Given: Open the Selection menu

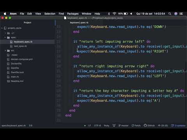Looking at the screenshot, I should coord(50,14).
